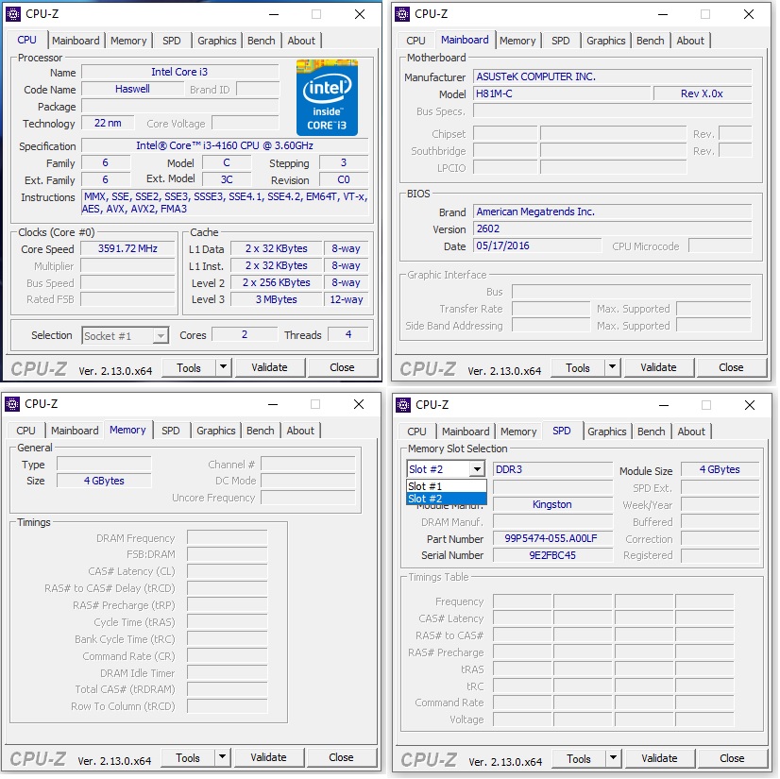Click the Tools button in the CPU window
The image size is (780, 779).
pos(189,367)
